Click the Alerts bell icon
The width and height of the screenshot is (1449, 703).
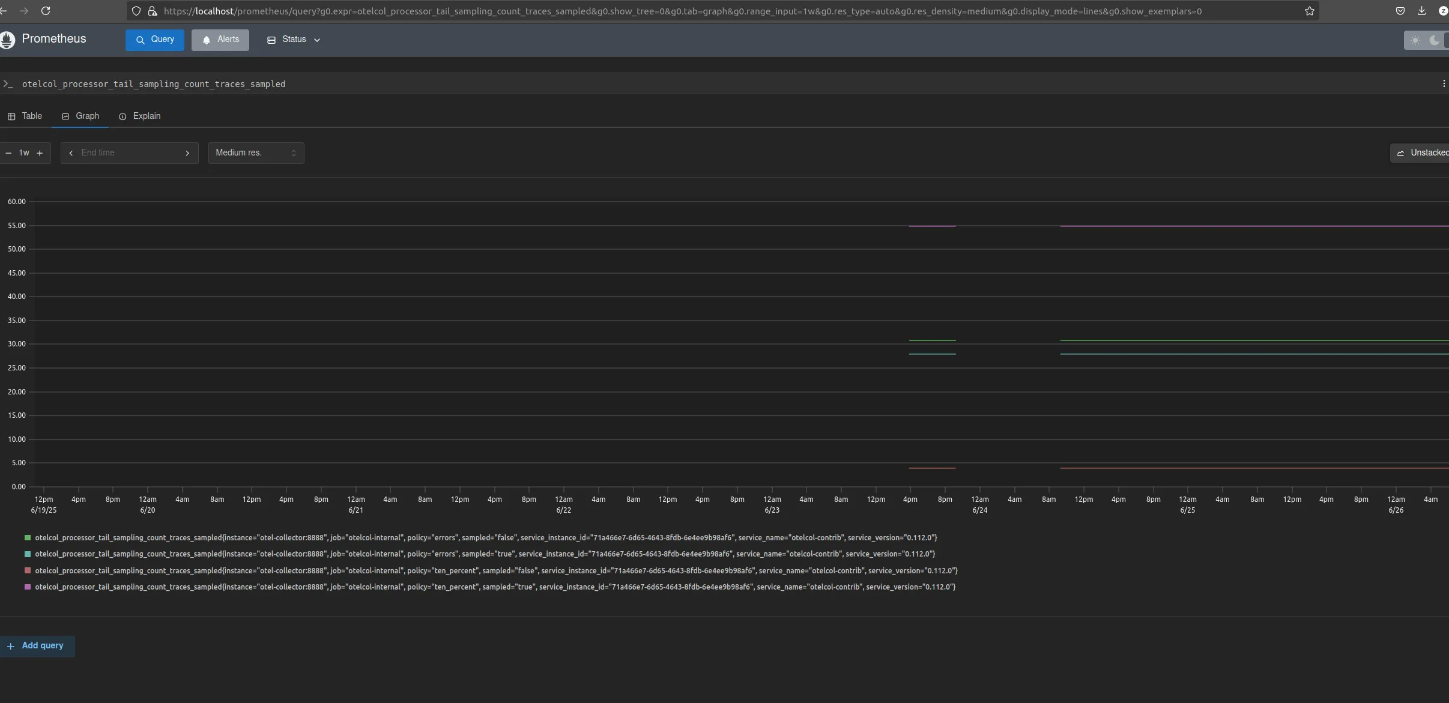[207, 40]
